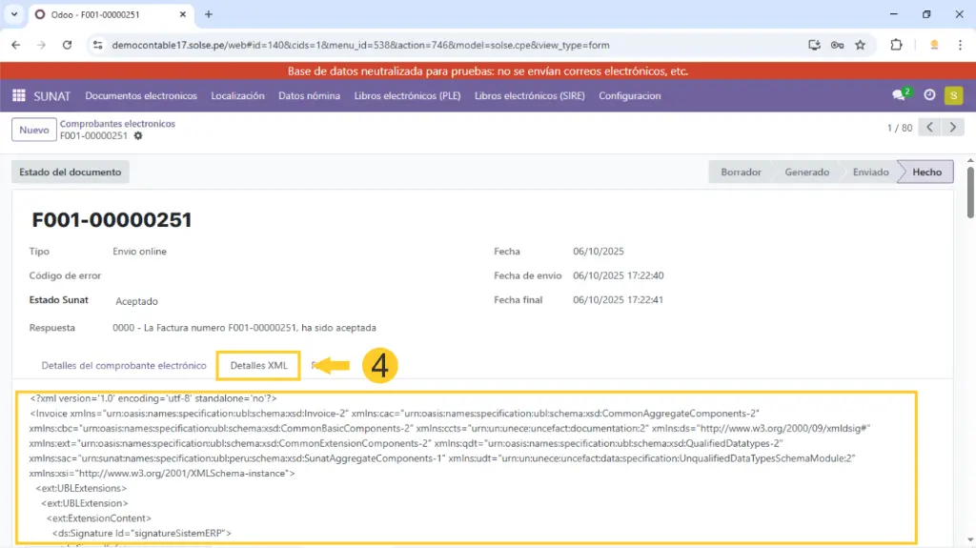
Task: Click the saved passwords key icon
Action: [837, 45]
